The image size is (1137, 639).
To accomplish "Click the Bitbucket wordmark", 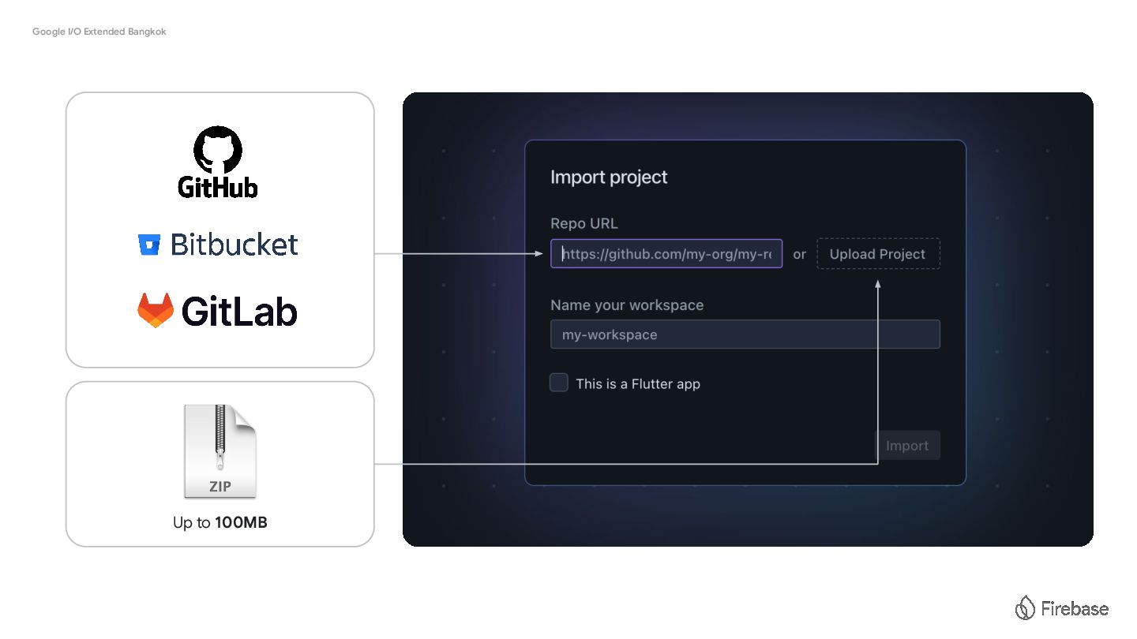I will [235, 245].
